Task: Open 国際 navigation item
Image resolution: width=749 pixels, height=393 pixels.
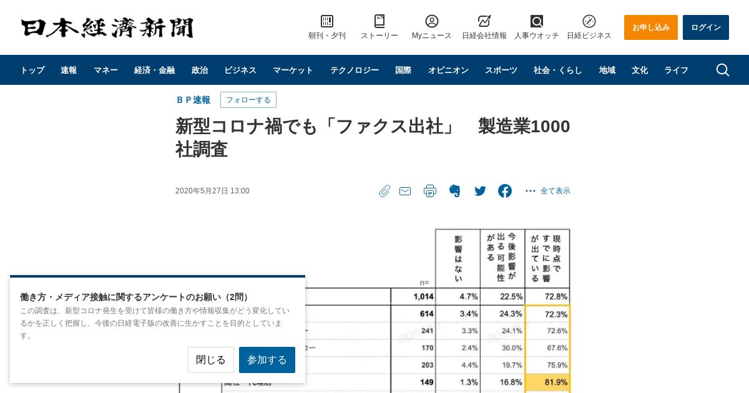Action: tap(403, 70)
